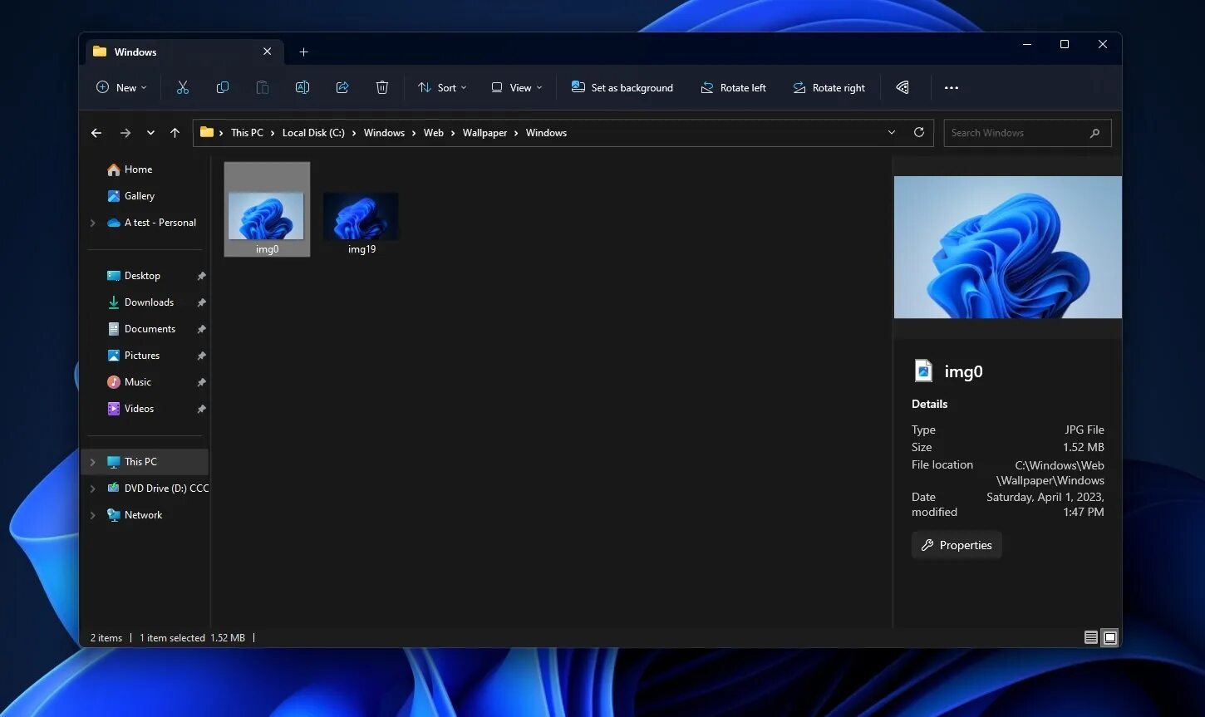Select the Rename icon

302,87
